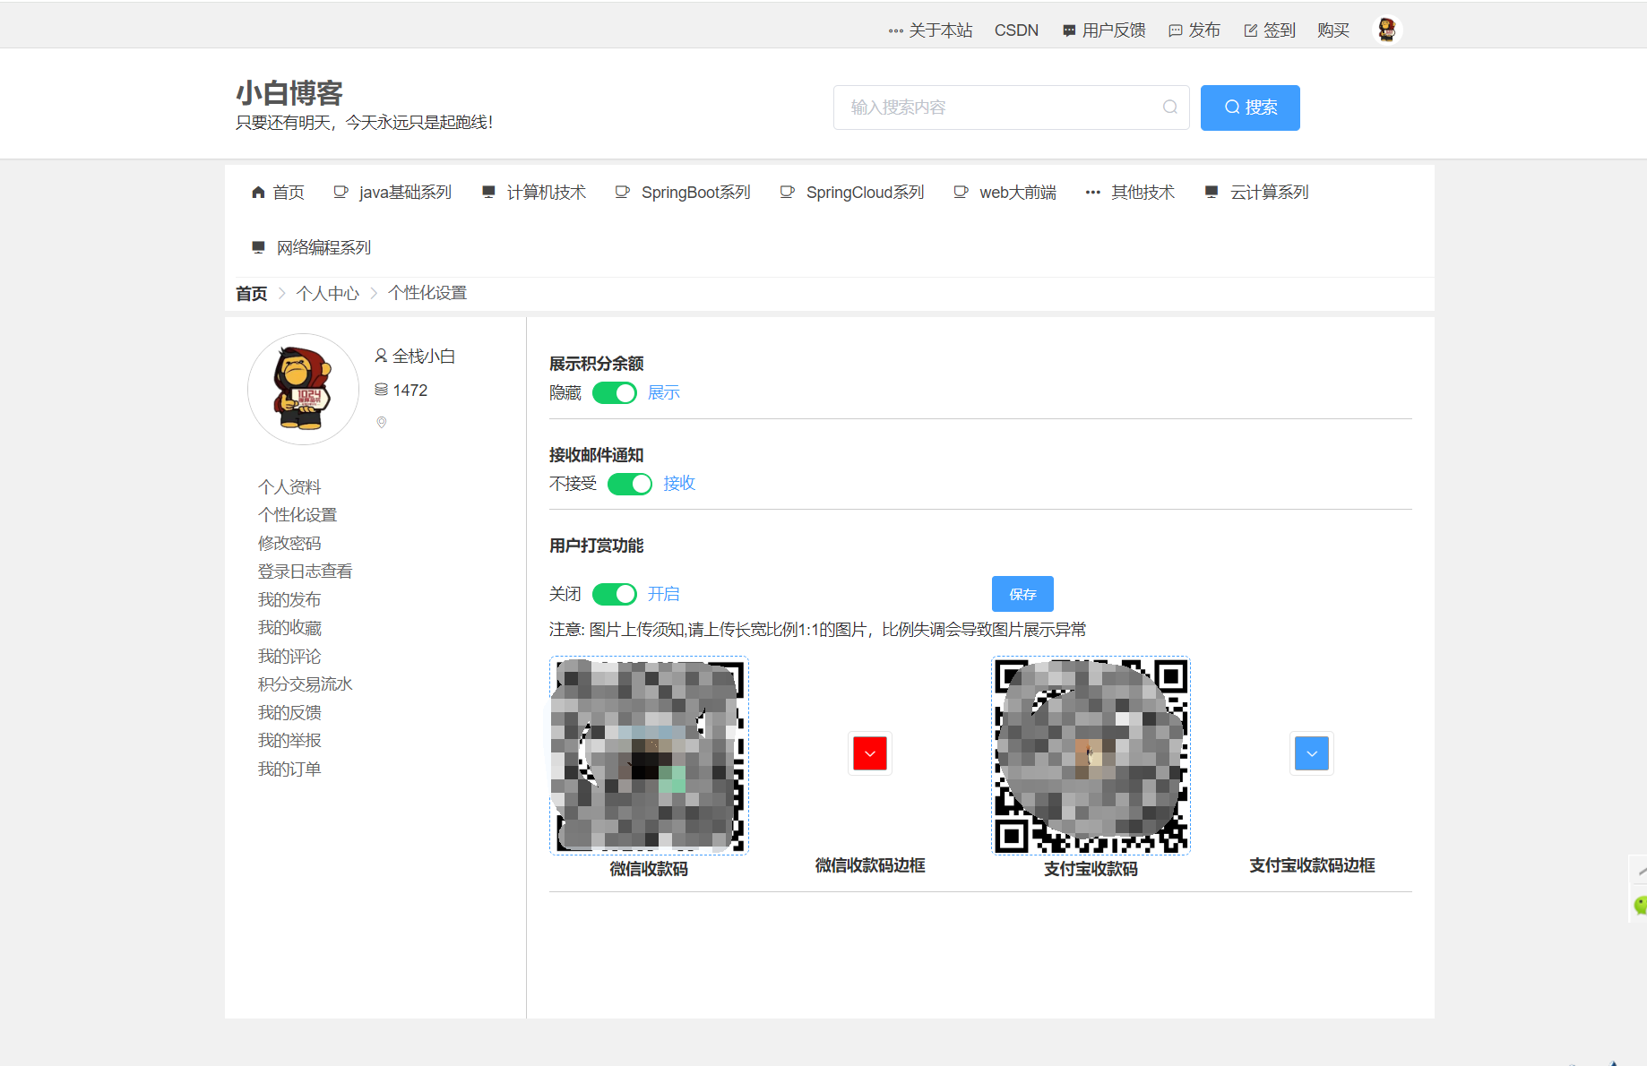Screen dimensions: 1647x1066
Task: Open the 修改密码 sidebar link
Action: [289, 542]
